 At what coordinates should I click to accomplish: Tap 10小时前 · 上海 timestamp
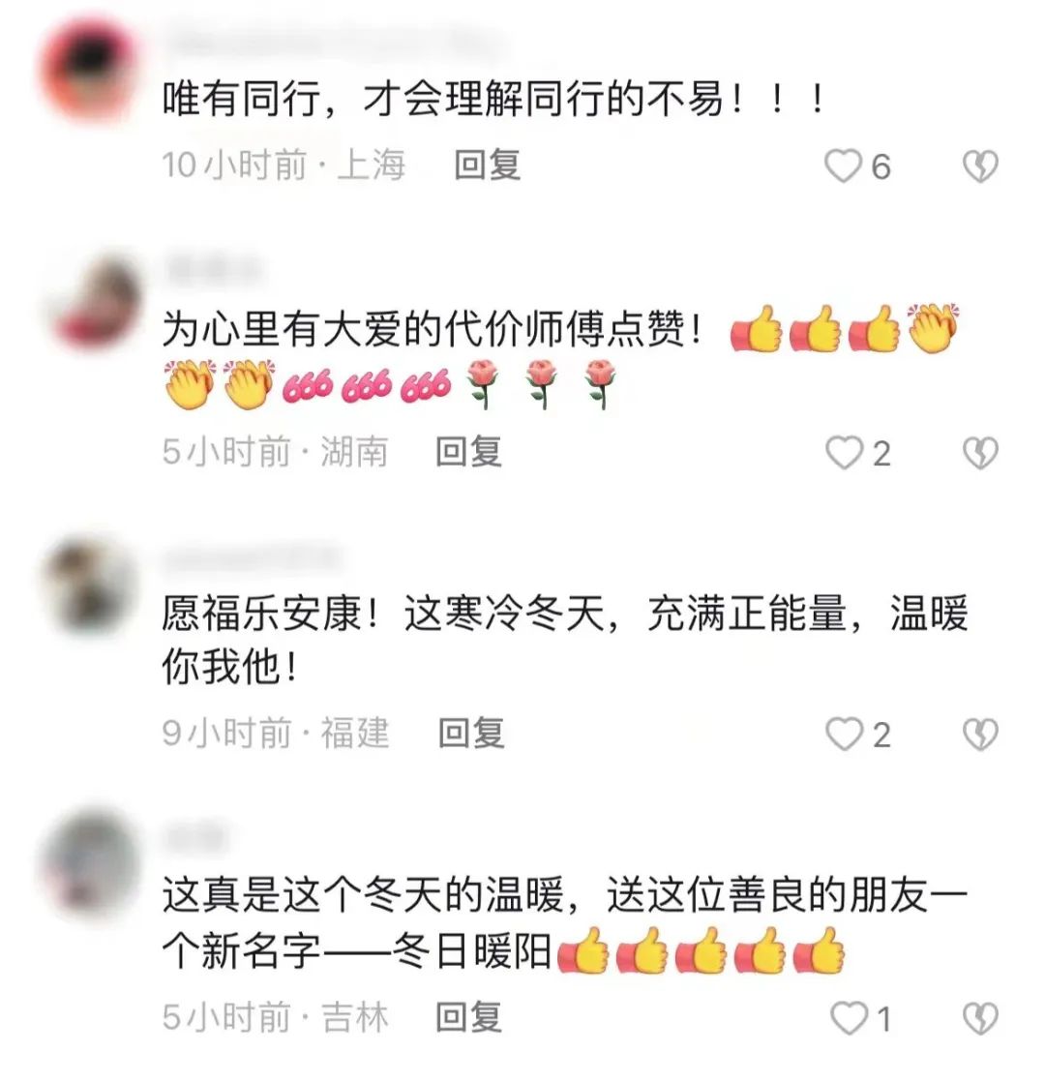(x=284, y=165)
